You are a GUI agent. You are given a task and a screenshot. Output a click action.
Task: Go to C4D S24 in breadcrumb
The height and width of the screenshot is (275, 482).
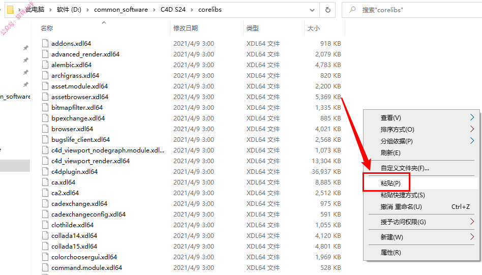point(173,10)
